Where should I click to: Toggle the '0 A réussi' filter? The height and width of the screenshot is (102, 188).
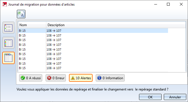[x=31, y=78]
